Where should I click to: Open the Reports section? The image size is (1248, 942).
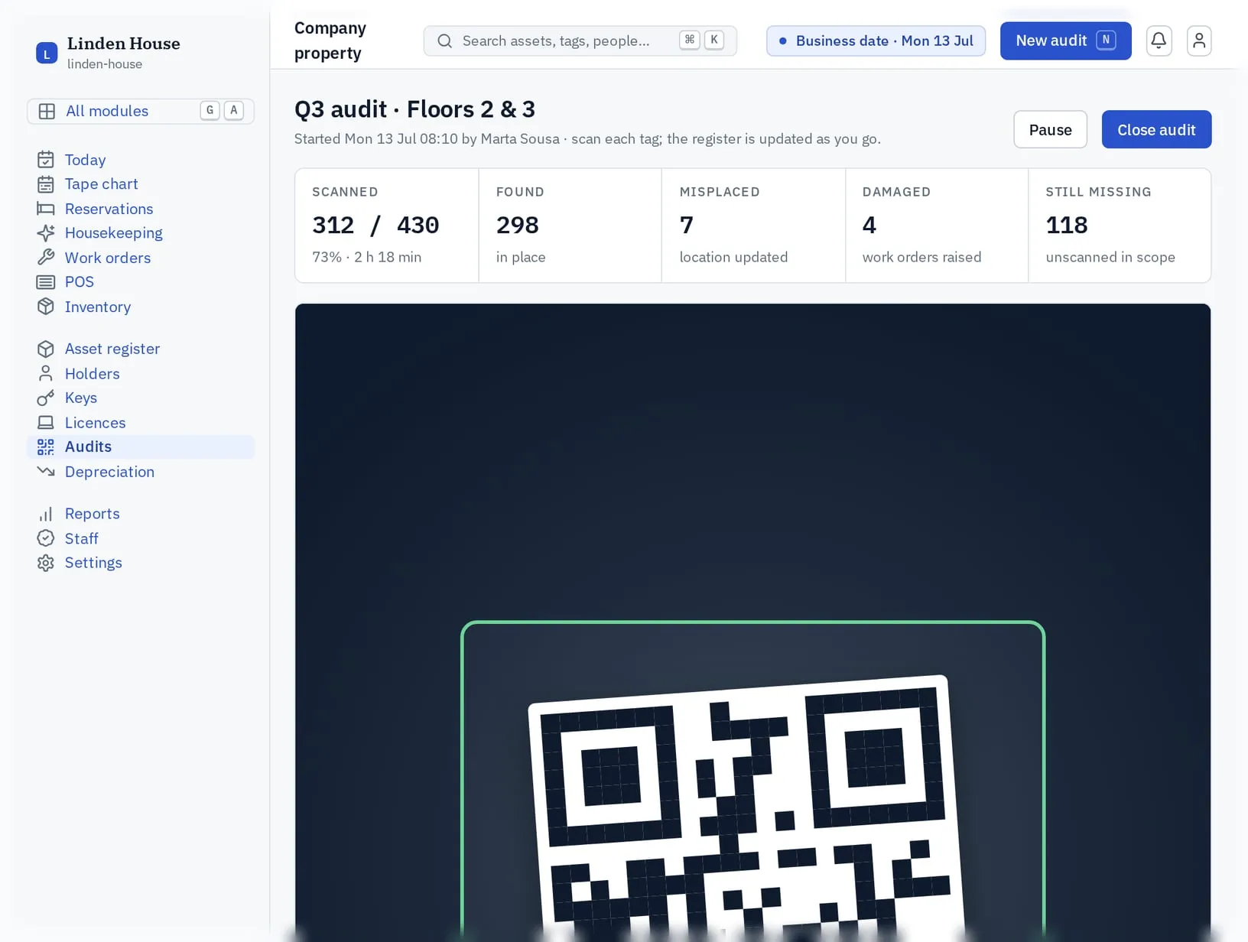141,514
